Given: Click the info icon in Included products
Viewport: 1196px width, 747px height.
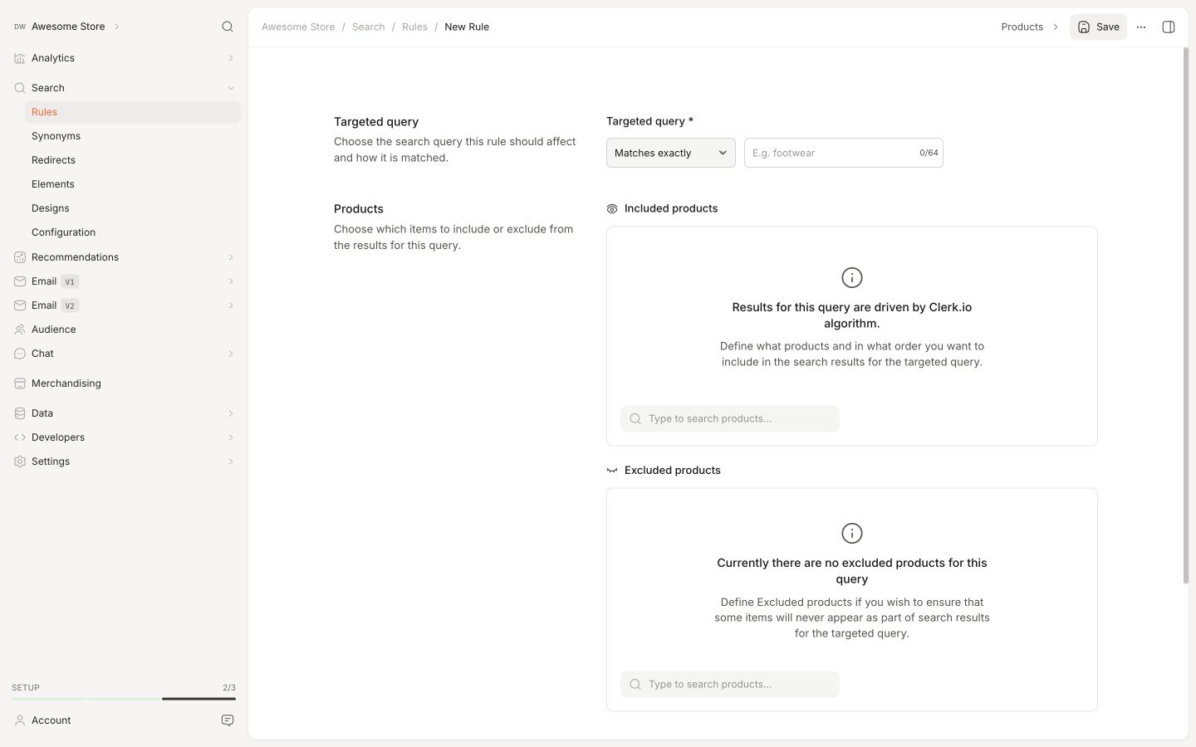Looking at the screenshot, I should point(852,277).
